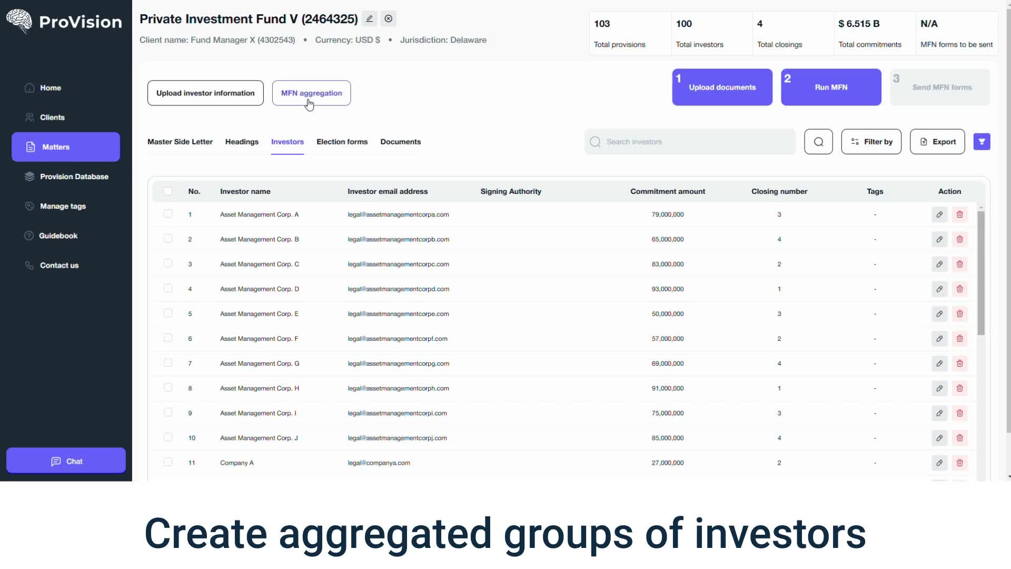The image size is (1011, 569).
Task: Check the box for Asset Management Corp. B
Action: click(168, 239)
